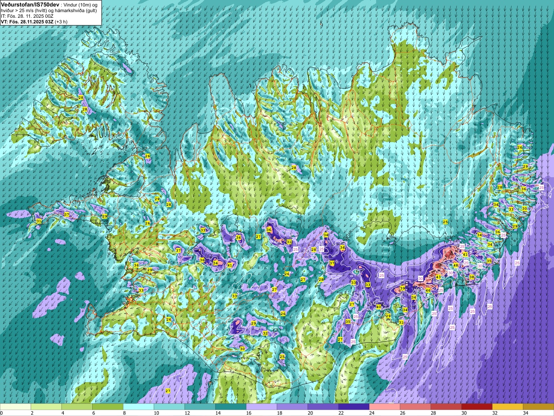Select the 16–18 m/s lavender legend swatch
Screen dimensions: 554x416
[261, 407]
